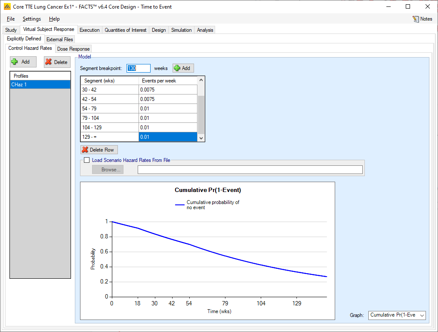Click the green plus Add profile button
The width and height of the screenshot is (438, 332).
point(23,62)
